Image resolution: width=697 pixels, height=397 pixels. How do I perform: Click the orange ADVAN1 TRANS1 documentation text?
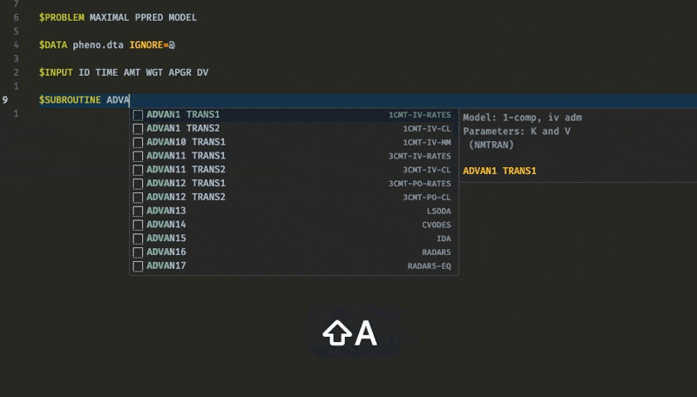click(499, 171)
